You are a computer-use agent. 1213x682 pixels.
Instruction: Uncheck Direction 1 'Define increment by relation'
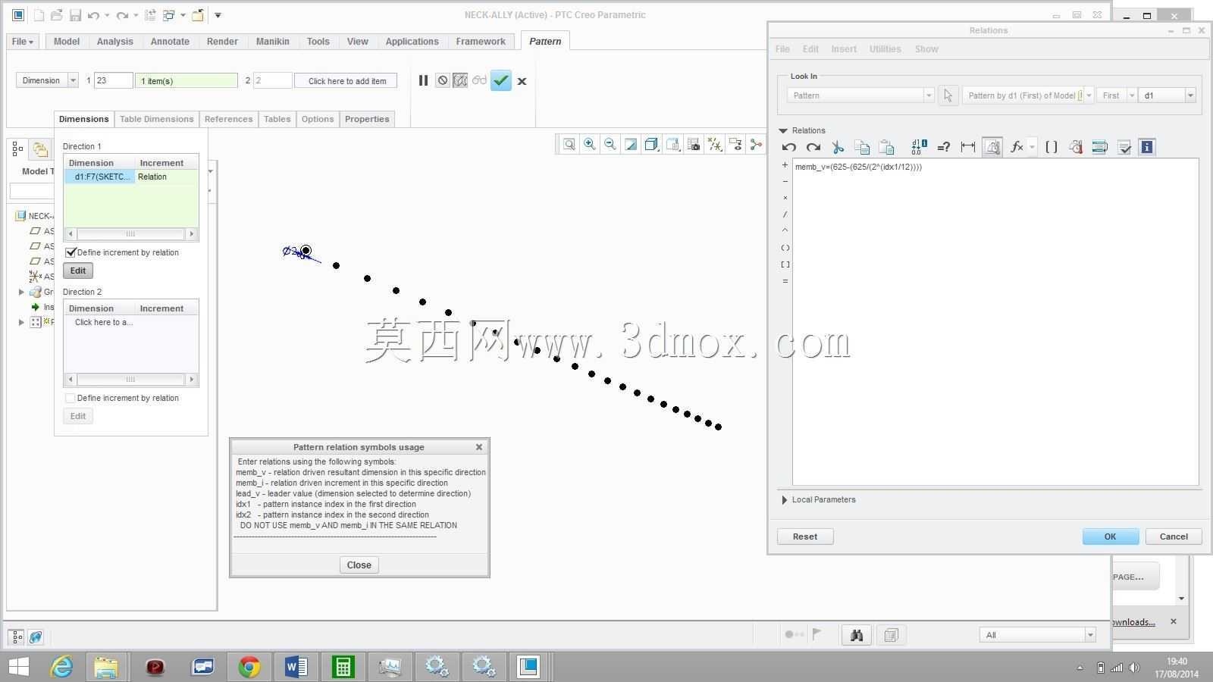click(x=71, y=252)
